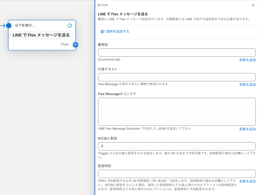Click the Flex Messageのコンテナ field label
The width and height of the screenshot is (258, 195).
pyautogui.click(x=117, y=94)
